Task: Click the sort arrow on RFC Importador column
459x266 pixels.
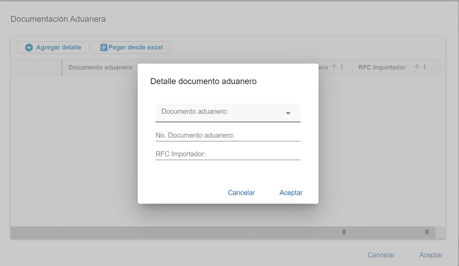Action: pos(417,67)
